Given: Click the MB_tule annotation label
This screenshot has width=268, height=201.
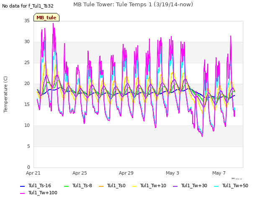Looking at the screenshot, I should 46,18.
